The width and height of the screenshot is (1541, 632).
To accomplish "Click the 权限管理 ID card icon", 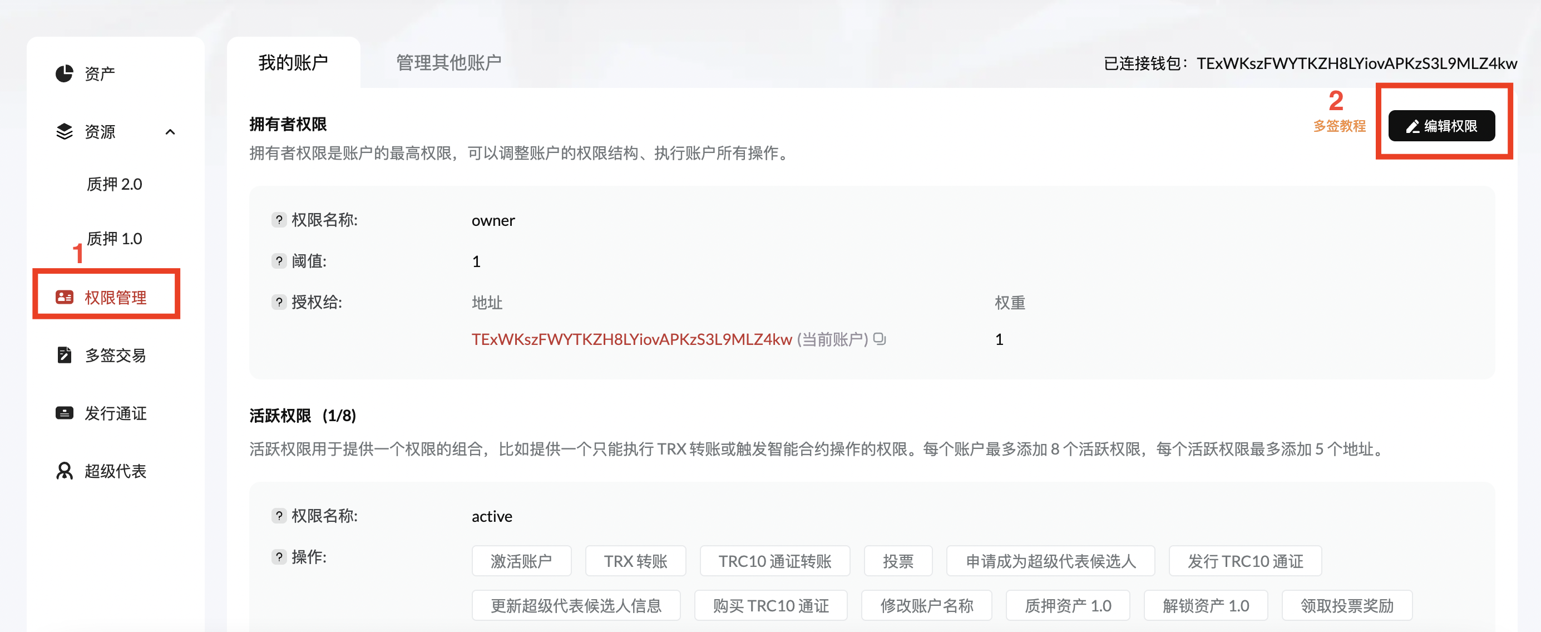I will pos(64,297).
